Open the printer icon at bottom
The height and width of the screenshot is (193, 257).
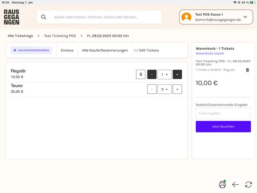[222, 184]
